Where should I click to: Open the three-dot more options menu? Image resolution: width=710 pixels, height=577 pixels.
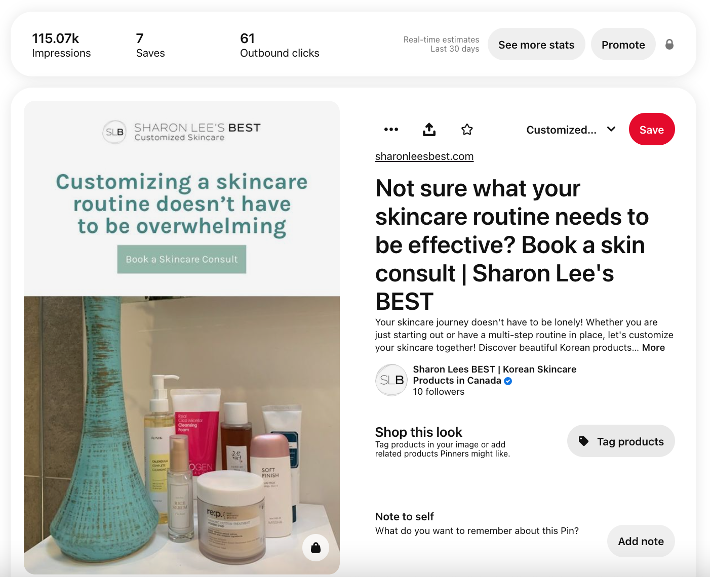tap(391, 130)
